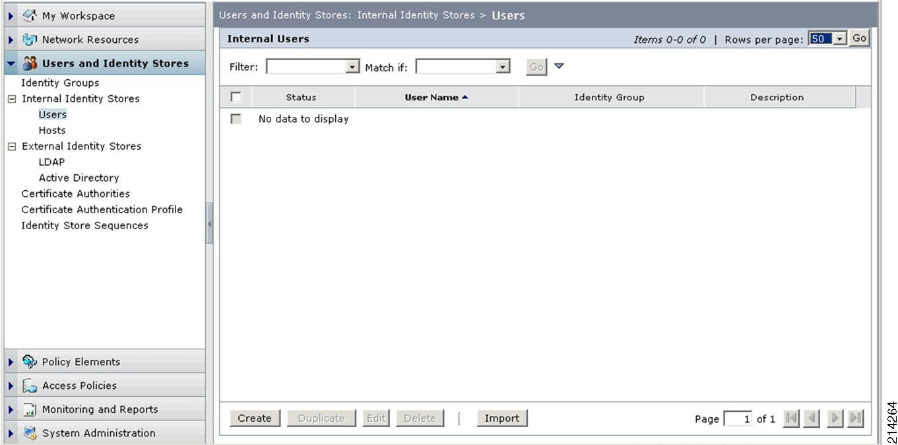Image resolution: width=898 pixels, height=445 pixels.
Task: Open Certificate Authentication Profile
Action: [x=102, y=209]
